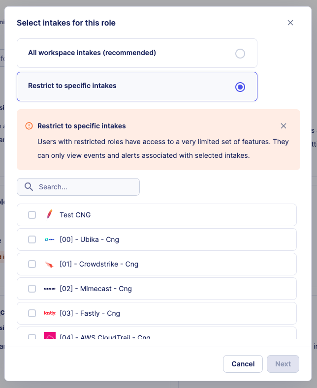This screenshot has height=388, width=317.
Task: Select All workspace intakes radio option
Action: coord(240,54)
